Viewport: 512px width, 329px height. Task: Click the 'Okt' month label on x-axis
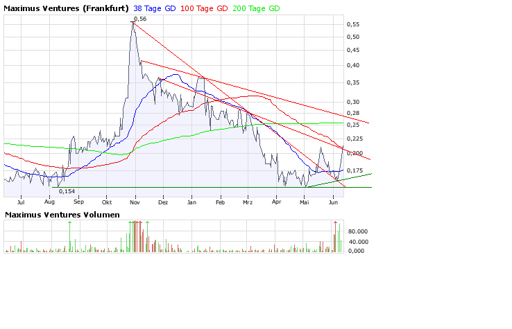[x=106, y=202]
